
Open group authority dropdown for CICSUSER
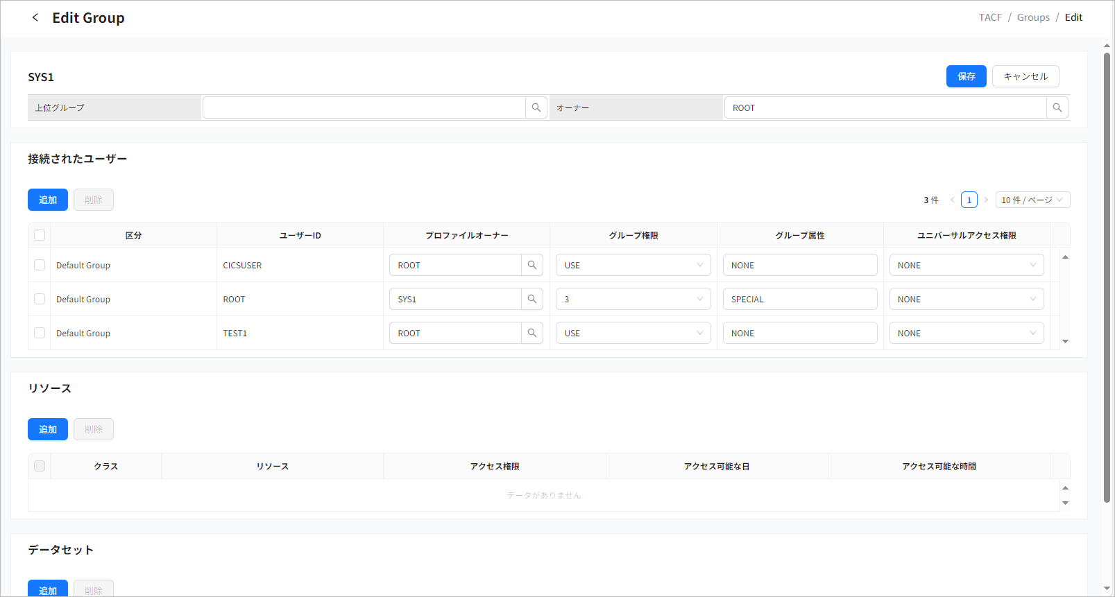(633, 265)
